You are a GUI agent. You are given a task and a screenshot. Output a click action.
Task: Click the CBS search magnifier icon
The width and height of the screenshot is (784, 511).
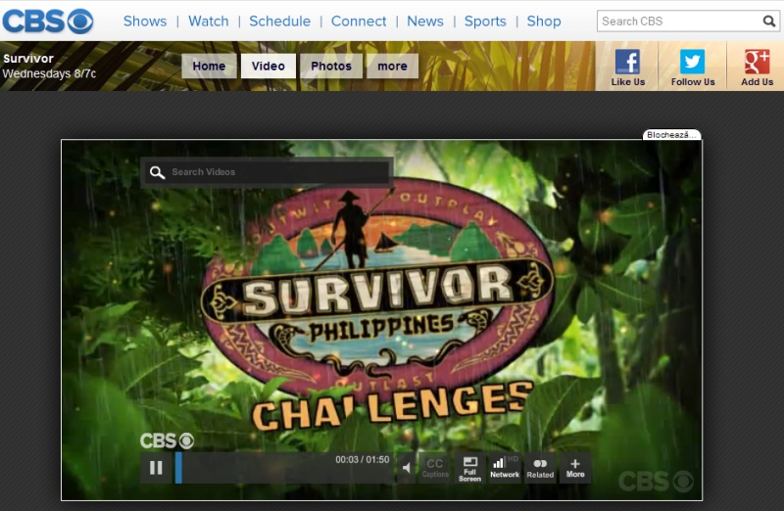(769, 21)
